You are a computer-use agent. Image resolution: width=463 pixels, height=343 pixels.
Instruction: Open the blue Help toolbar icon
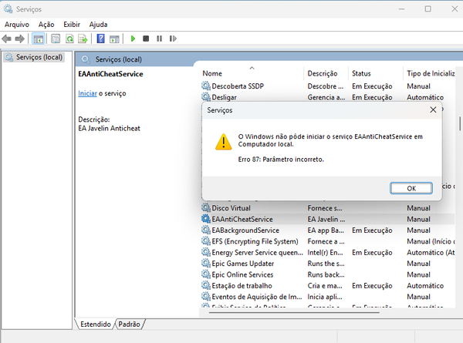point(101,39)
